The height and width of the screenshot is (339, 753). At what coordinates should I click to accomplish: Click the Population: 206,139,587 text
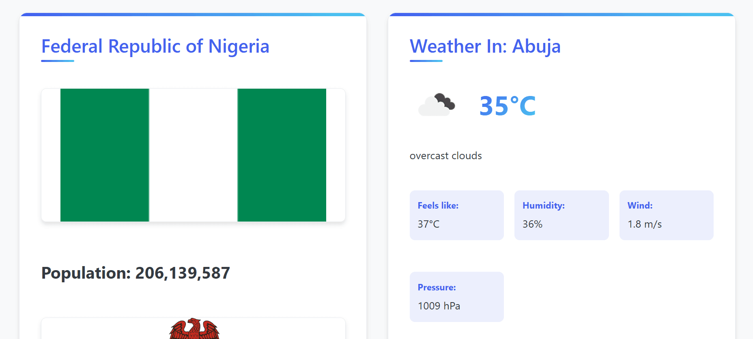point(136,273)
